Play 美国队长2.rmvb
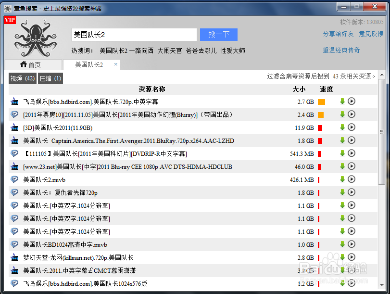Image resolution: width=390 pixels, height=294 pixels. point(352,179)
